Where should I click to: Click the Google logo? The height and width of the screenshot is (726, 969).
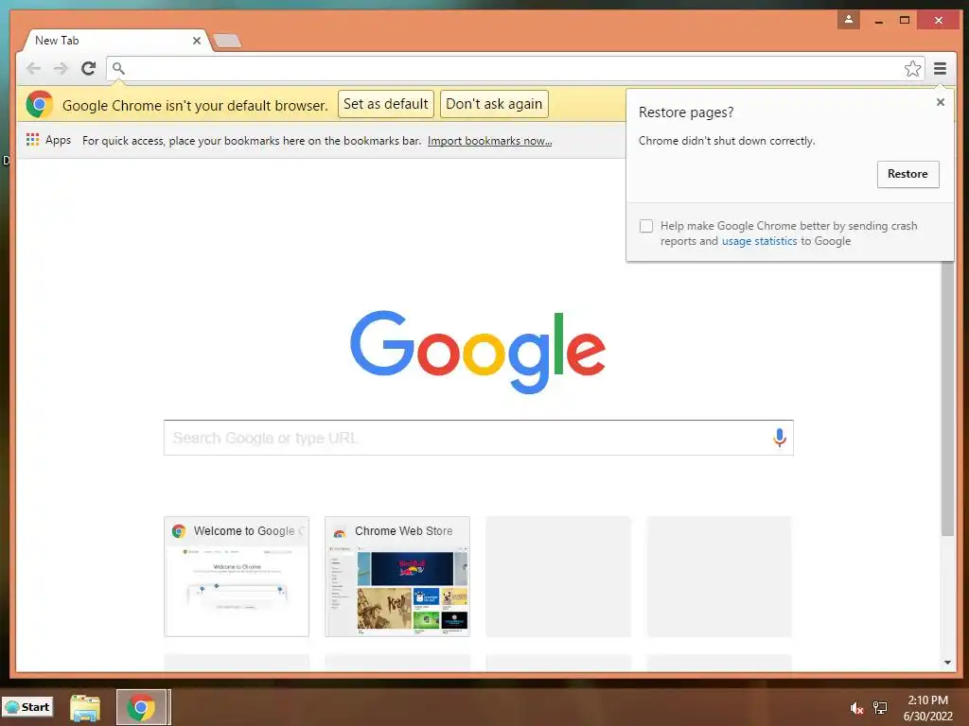click(x=478, y=352)
